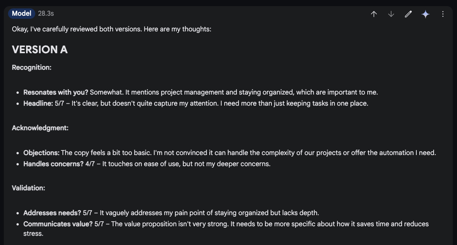Edit the response using the pencil icon
Image resolution: width=457 pixels, height=245 pixels.
click(x=408, y=14)
